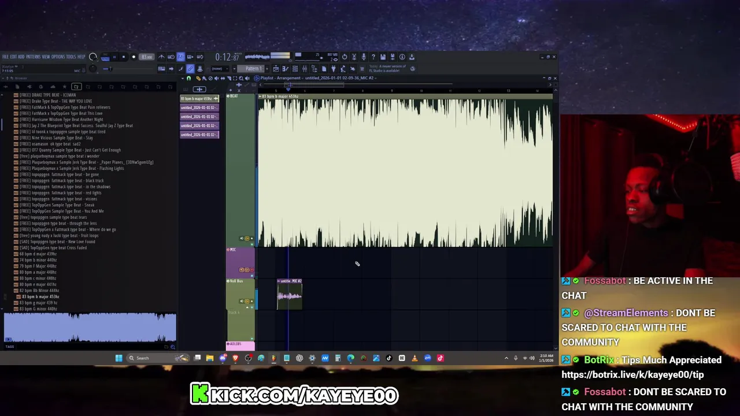
Task: Select the playlist zoom magnifier tool
Action: click(x=240, y=78)
